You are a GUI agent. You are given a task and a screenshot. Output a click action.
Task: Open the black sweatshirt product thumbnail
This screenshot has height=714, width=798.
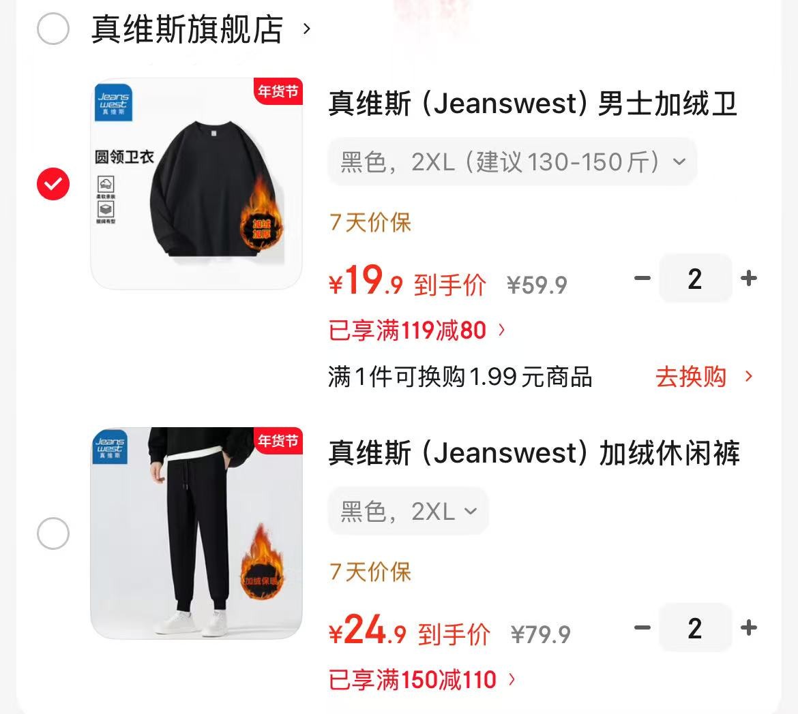[x=196, y=183]
